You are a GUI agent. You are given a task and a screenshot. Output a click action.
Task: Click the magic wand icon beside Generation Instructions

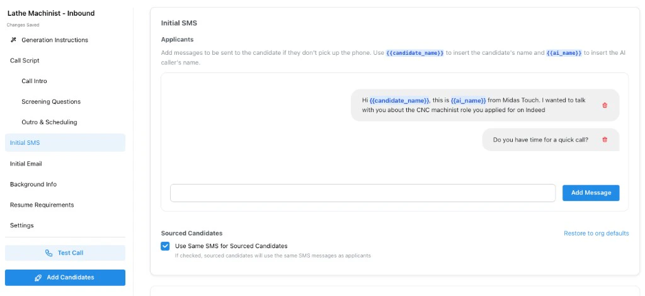click(x=13, y=40)
